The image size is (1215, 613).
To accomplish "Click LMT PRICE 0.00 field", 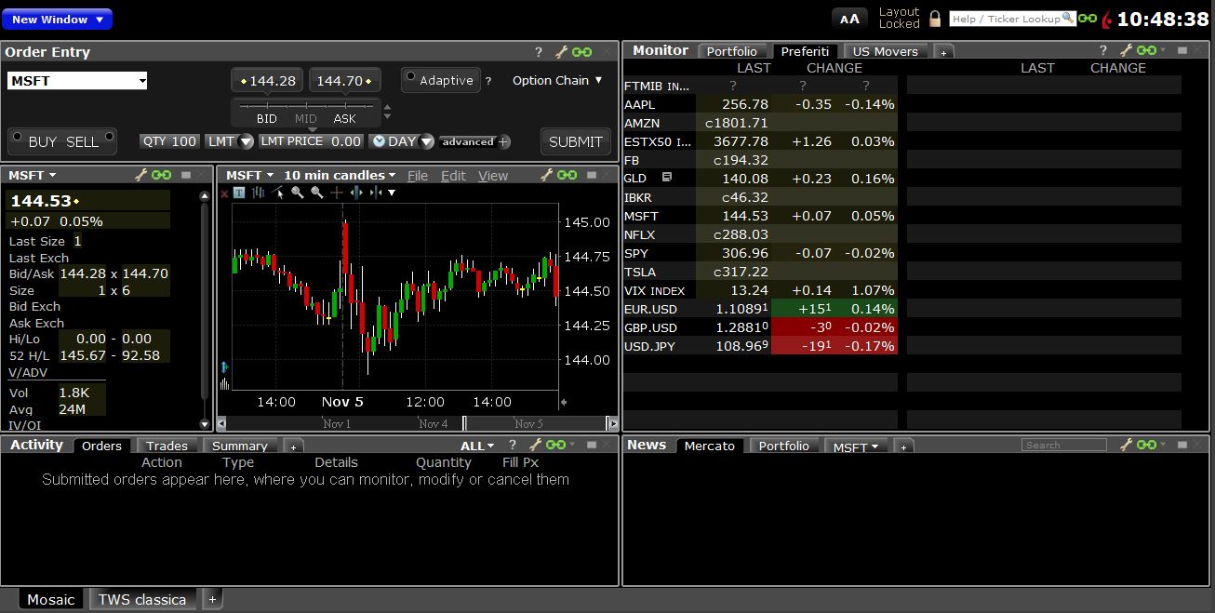I will pyautogui.click(x=311, y=141).
